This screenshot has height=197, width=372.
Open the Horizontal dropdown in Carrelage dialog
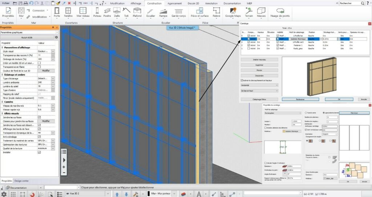[x=259, y=85]
